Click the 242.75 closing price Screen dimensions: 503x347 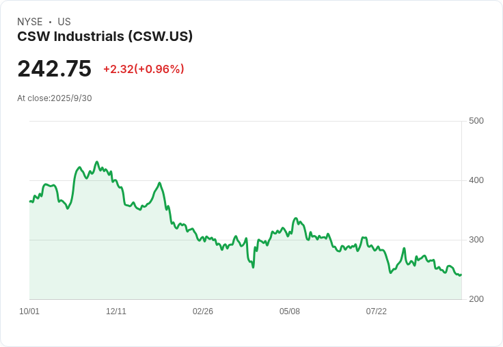click(54, 69)
